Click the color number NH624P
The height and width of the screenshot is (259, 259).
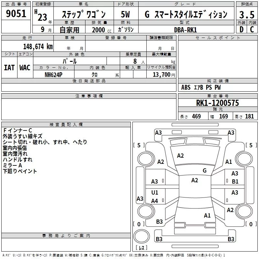(x=53, y=75)
